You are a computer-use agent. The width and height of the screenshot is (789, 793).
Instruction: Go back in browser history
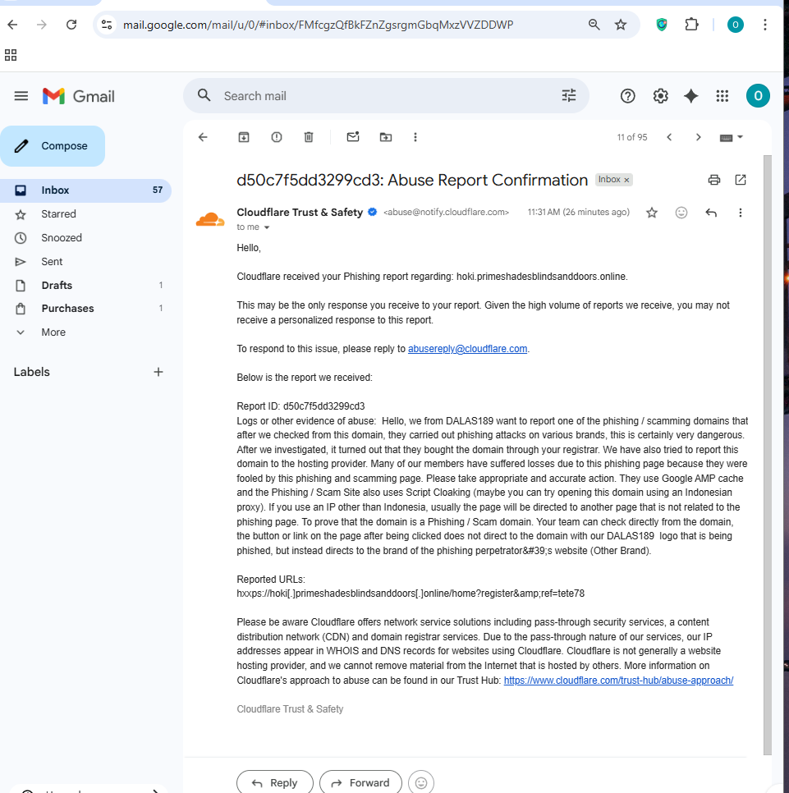click(x=12, y=25)
